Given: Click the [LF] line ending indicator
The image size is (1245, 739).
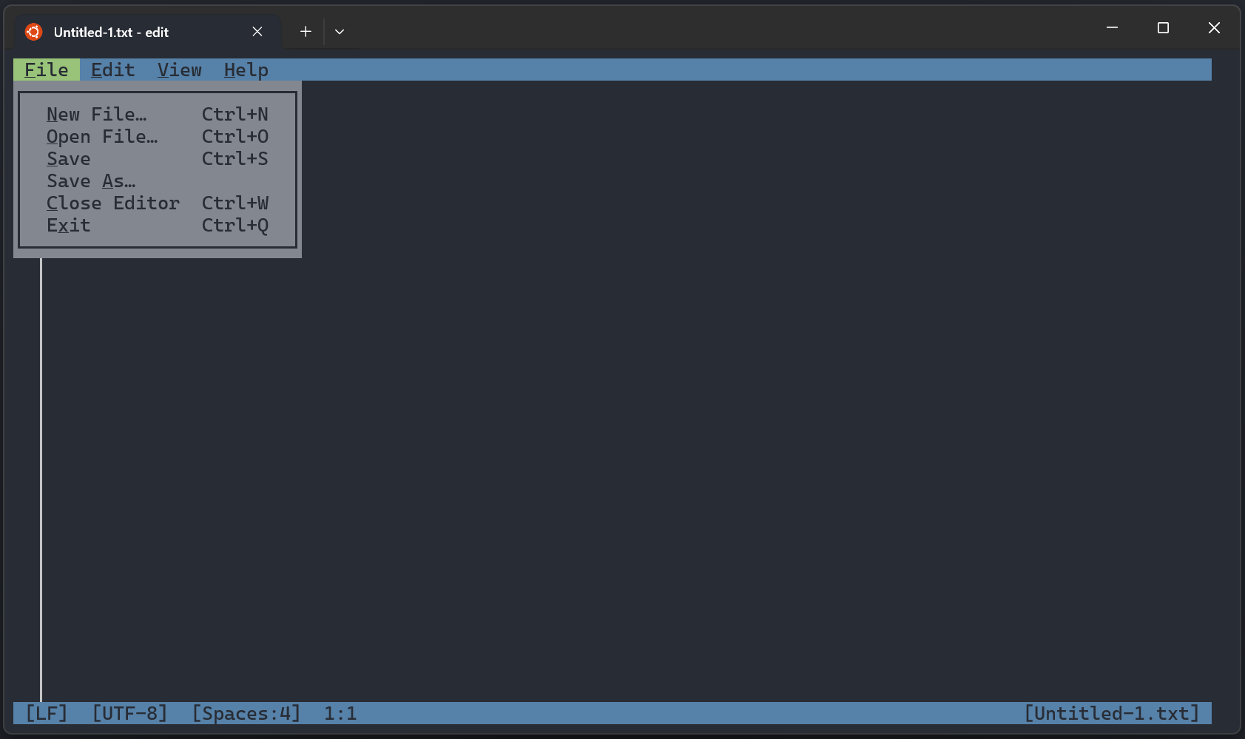Looking at the screenshot, I should (x=46, y=713).
